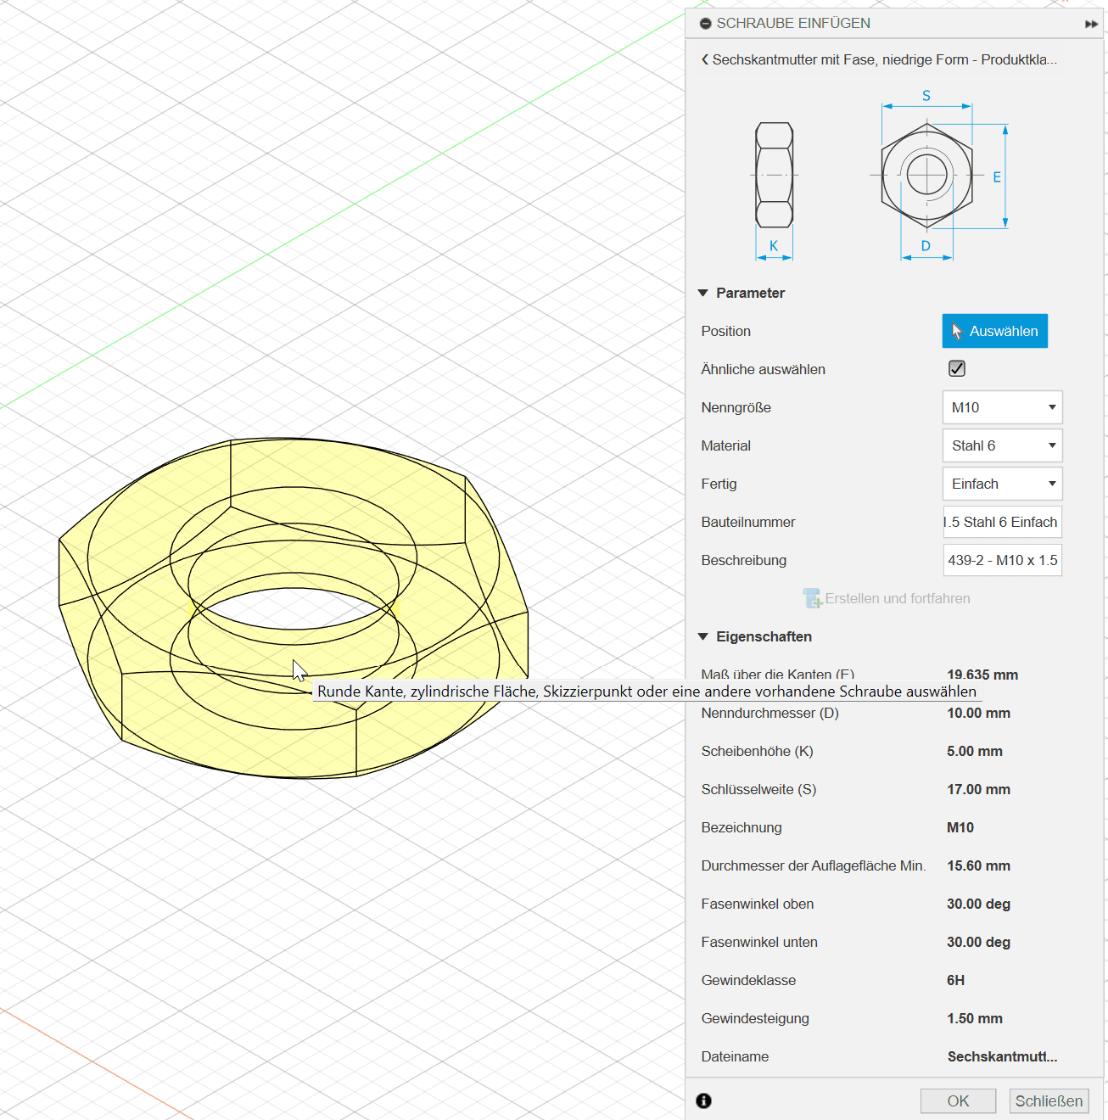Click the SCHRAUBE EINFÜGEN dialog title
This screenshot has height=1120, width=1108.
coord(793,24)
